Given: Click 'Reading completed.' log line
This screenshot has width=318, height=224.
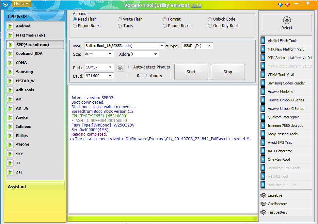Looking at the screenshot, I should pyautogui.click(x=89, y=134).
